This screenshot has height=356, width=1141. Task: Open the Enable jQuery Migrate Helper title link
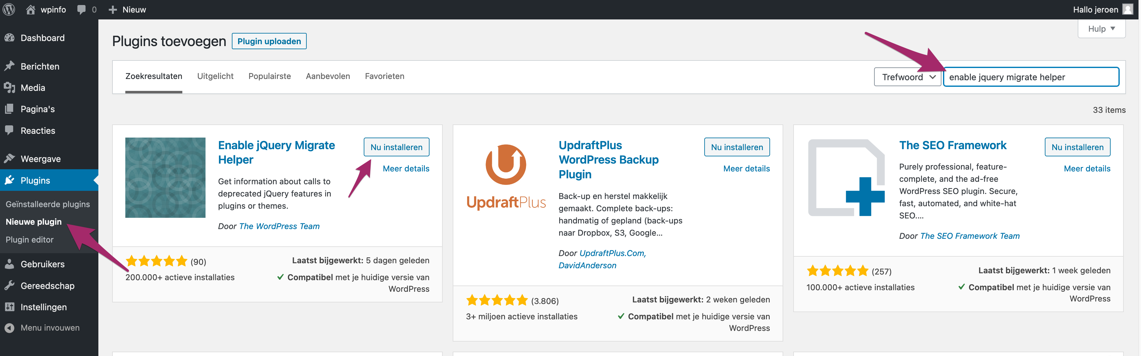(276, 153)
